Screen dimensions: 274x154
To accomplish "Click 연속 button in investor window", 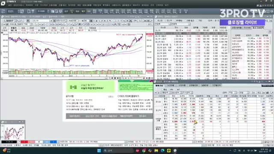I will (x=259, y=92).
